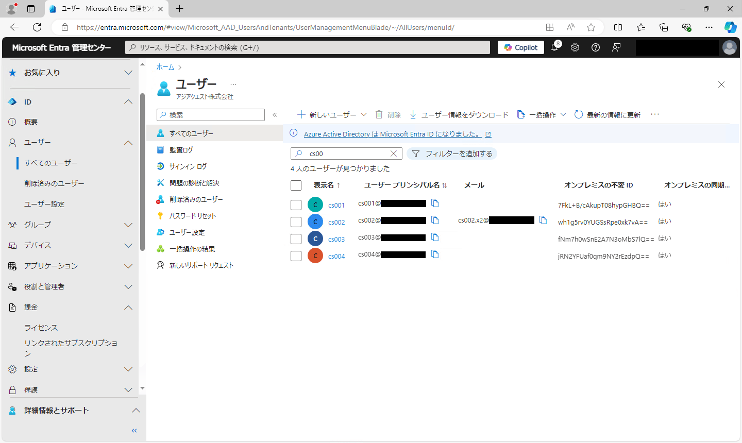Go back in the browser
The width and height of the screenshot is (742, 443).
14,27
